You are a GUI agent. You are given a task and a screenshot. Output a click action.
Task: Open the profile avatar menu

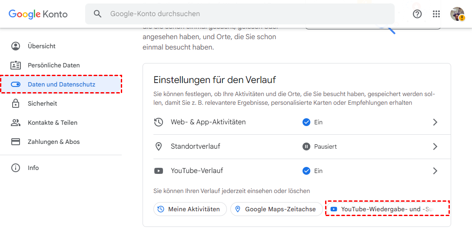[457, 14]
